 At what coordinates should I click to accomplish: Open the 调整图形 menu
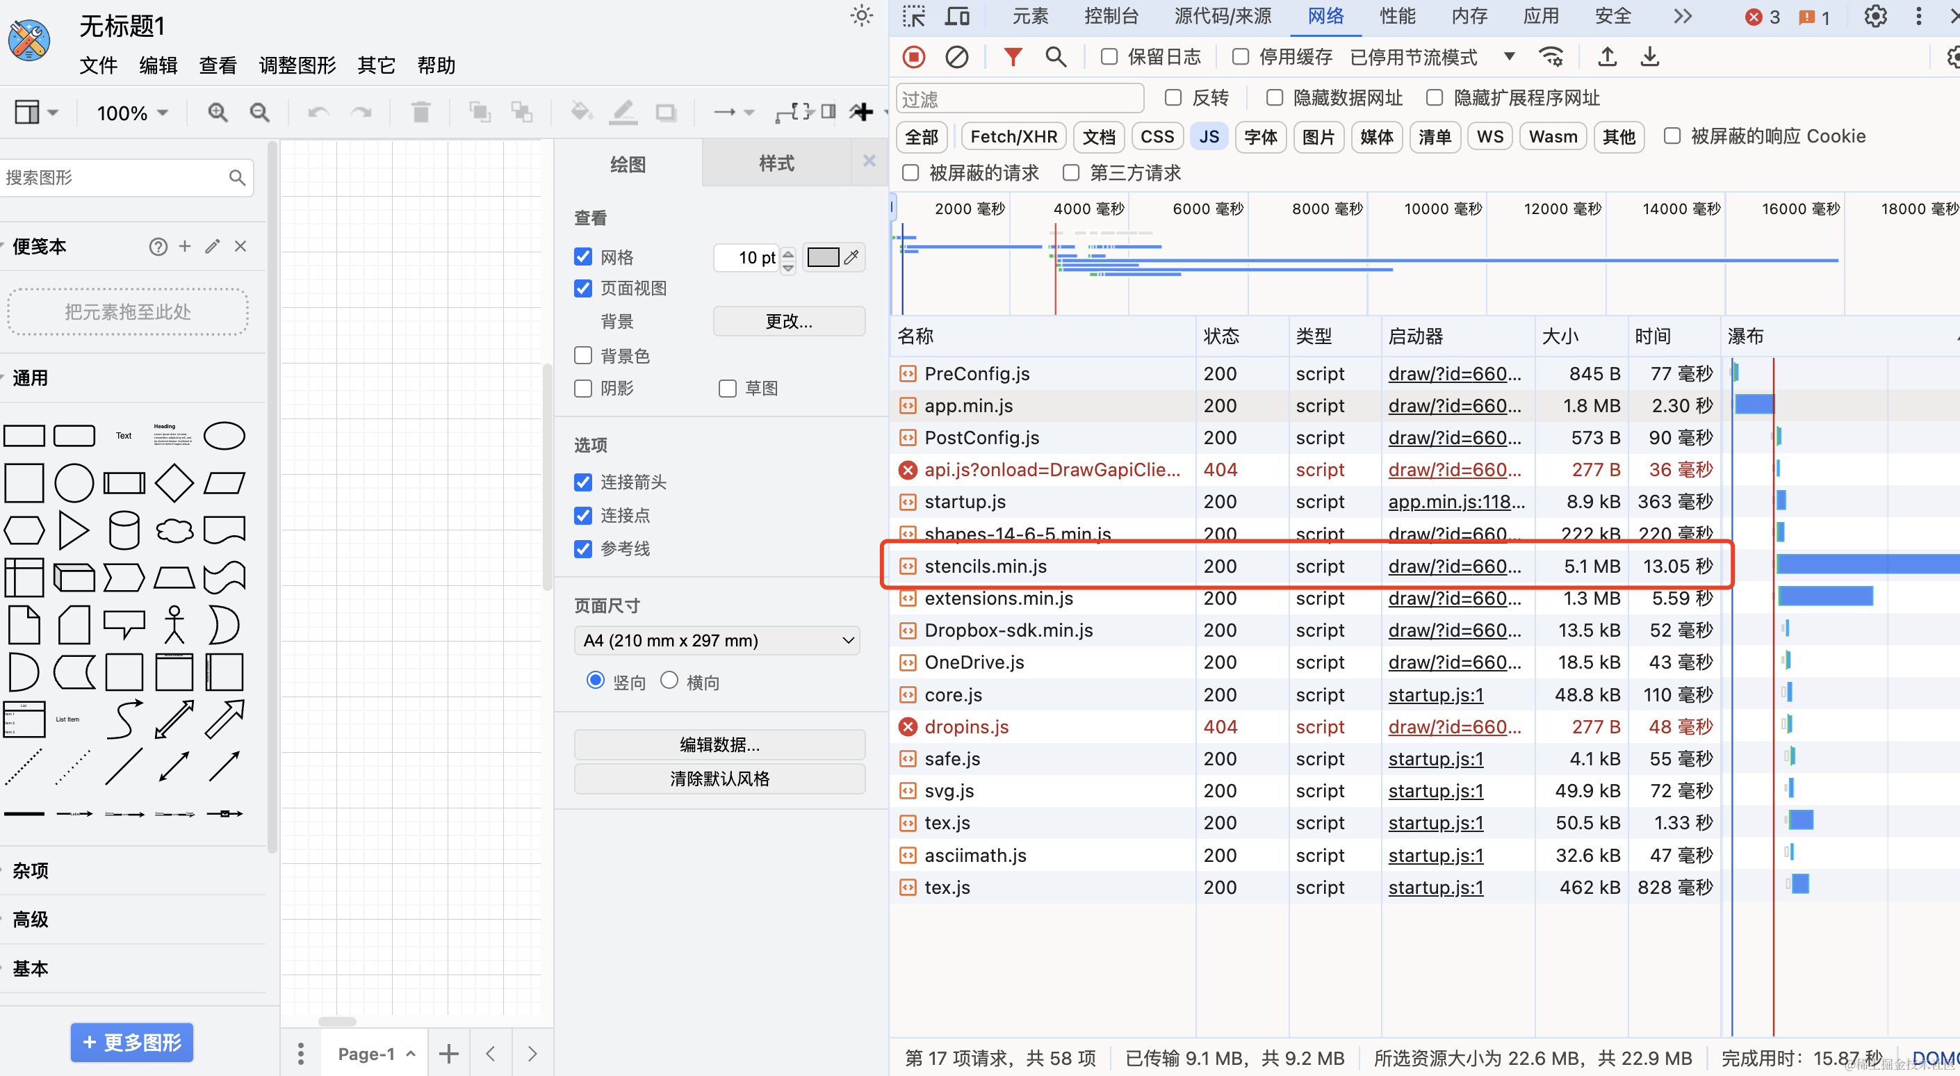tap(297, 65)
